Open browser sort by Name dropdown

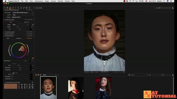(x=49, y=75)
